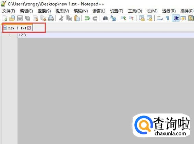Toggle indent guide icon
Image resolution: width=194 pixels, height=144 pixels.
point(176,18)
